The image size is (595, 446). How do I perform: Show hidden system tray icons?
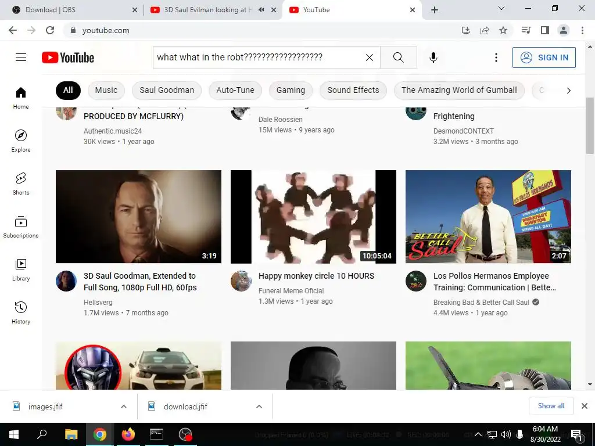point(478,434)
